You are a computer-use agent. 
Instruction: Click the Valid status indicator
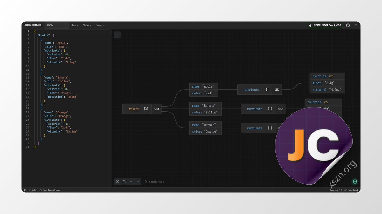click(33, 190)
